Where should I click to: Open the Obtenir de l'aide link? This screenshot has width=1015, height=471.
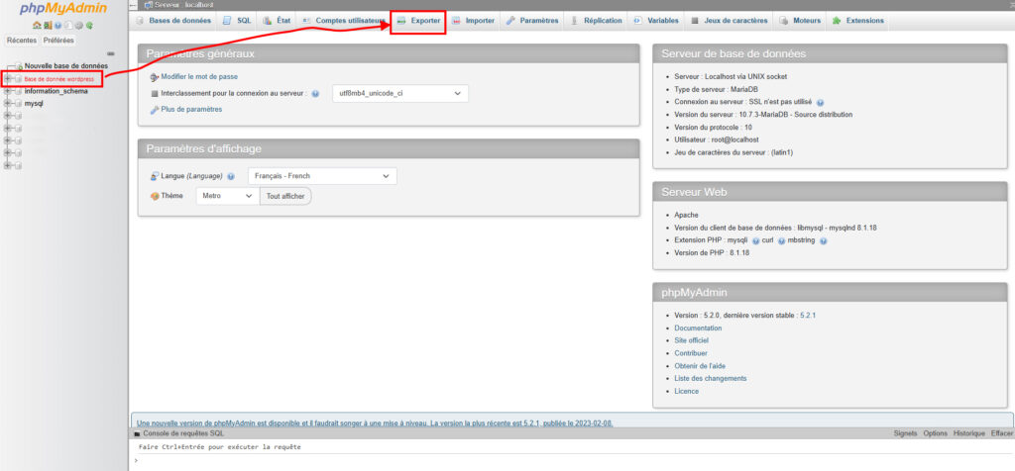(x=700, y=366)
